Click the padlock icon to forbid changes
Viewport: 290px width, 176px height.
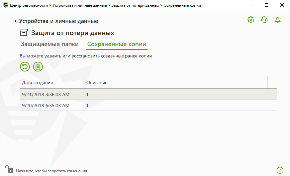[9, 169]
